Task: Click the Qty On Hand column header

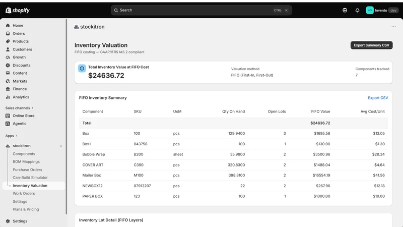Action: (233, 111)
